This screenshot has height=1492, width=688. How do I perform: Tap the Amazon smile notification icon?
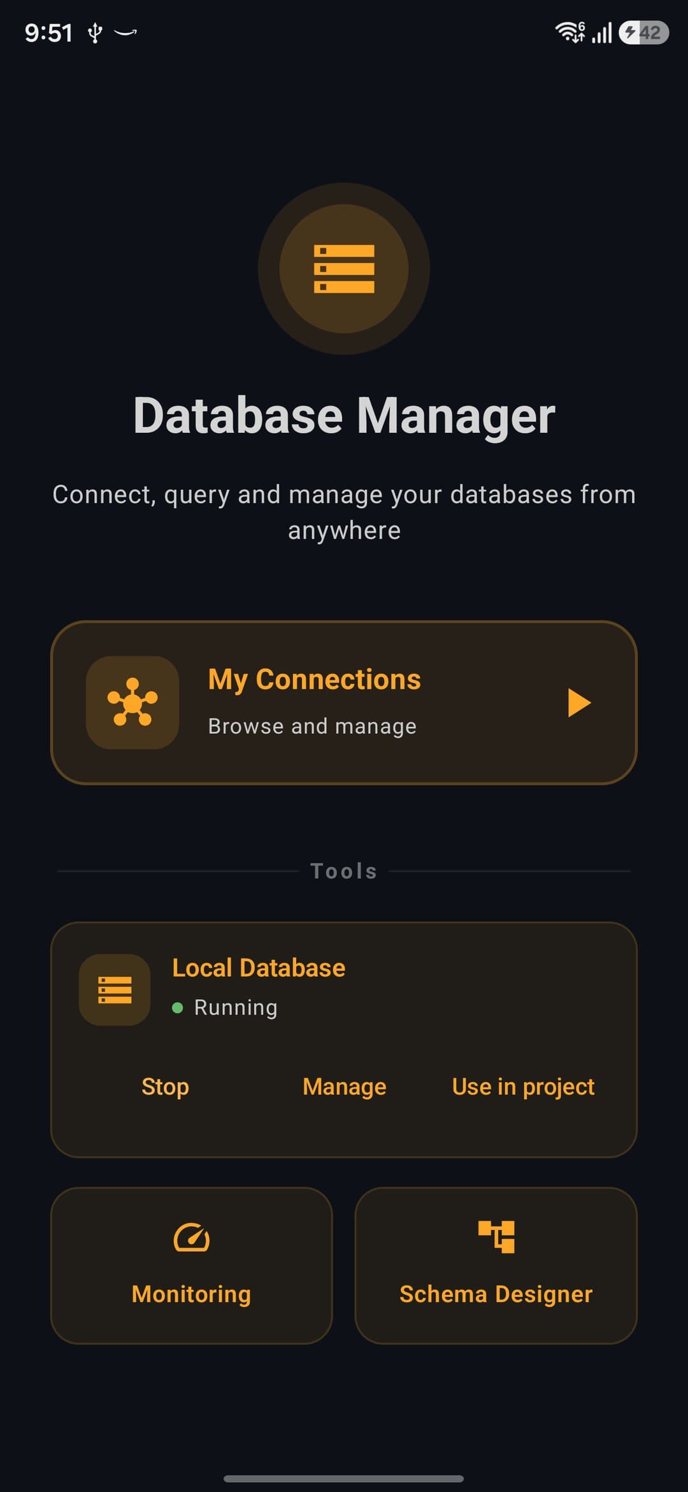coord(125,32)
